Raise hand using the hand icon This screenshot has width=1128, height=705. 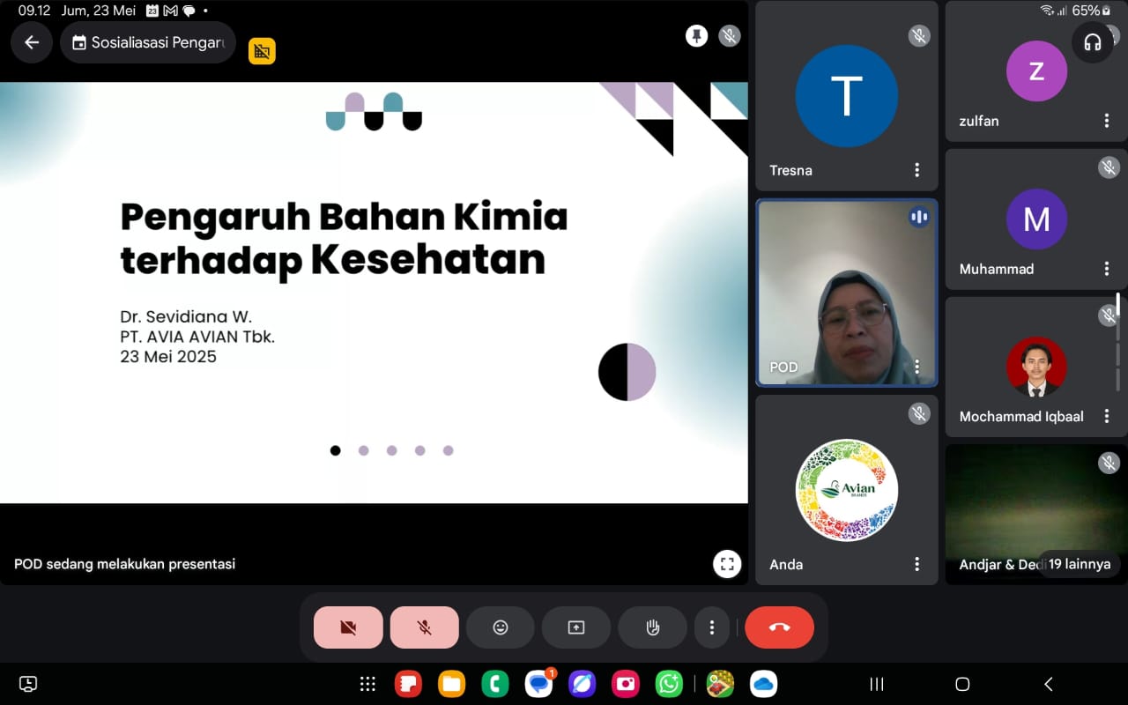pos(652,627)
